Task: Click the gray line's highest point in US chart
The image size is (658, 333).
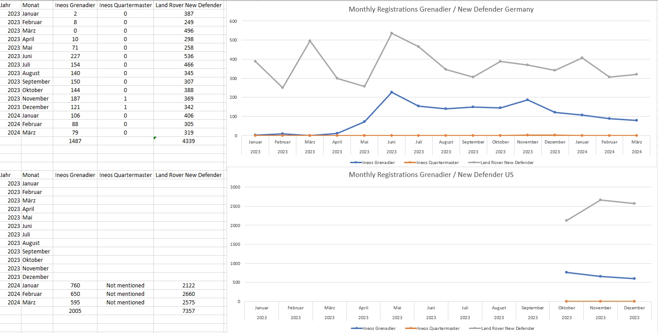Action: [600, 200]
